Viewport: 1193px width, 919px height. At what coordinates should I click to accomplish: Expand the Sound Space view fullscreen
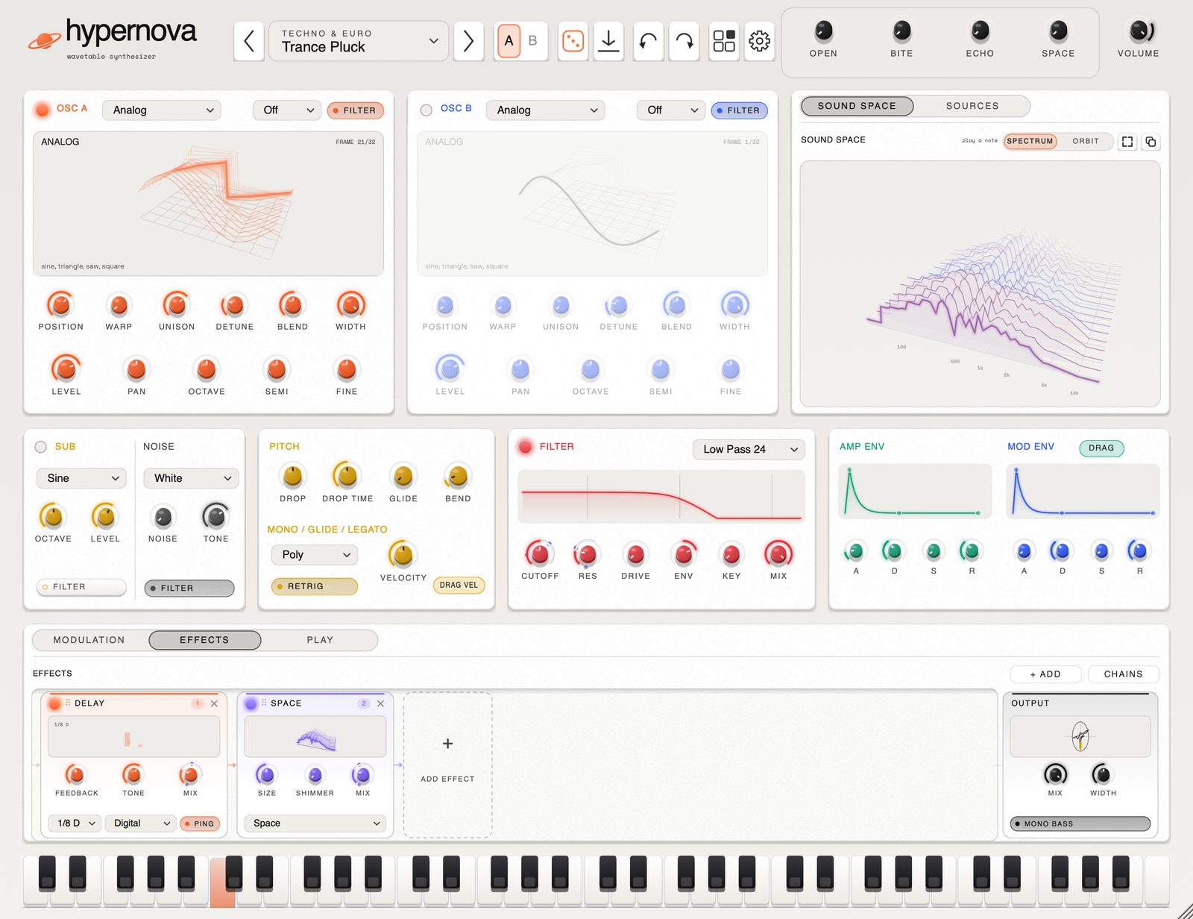pos(1127,142)
